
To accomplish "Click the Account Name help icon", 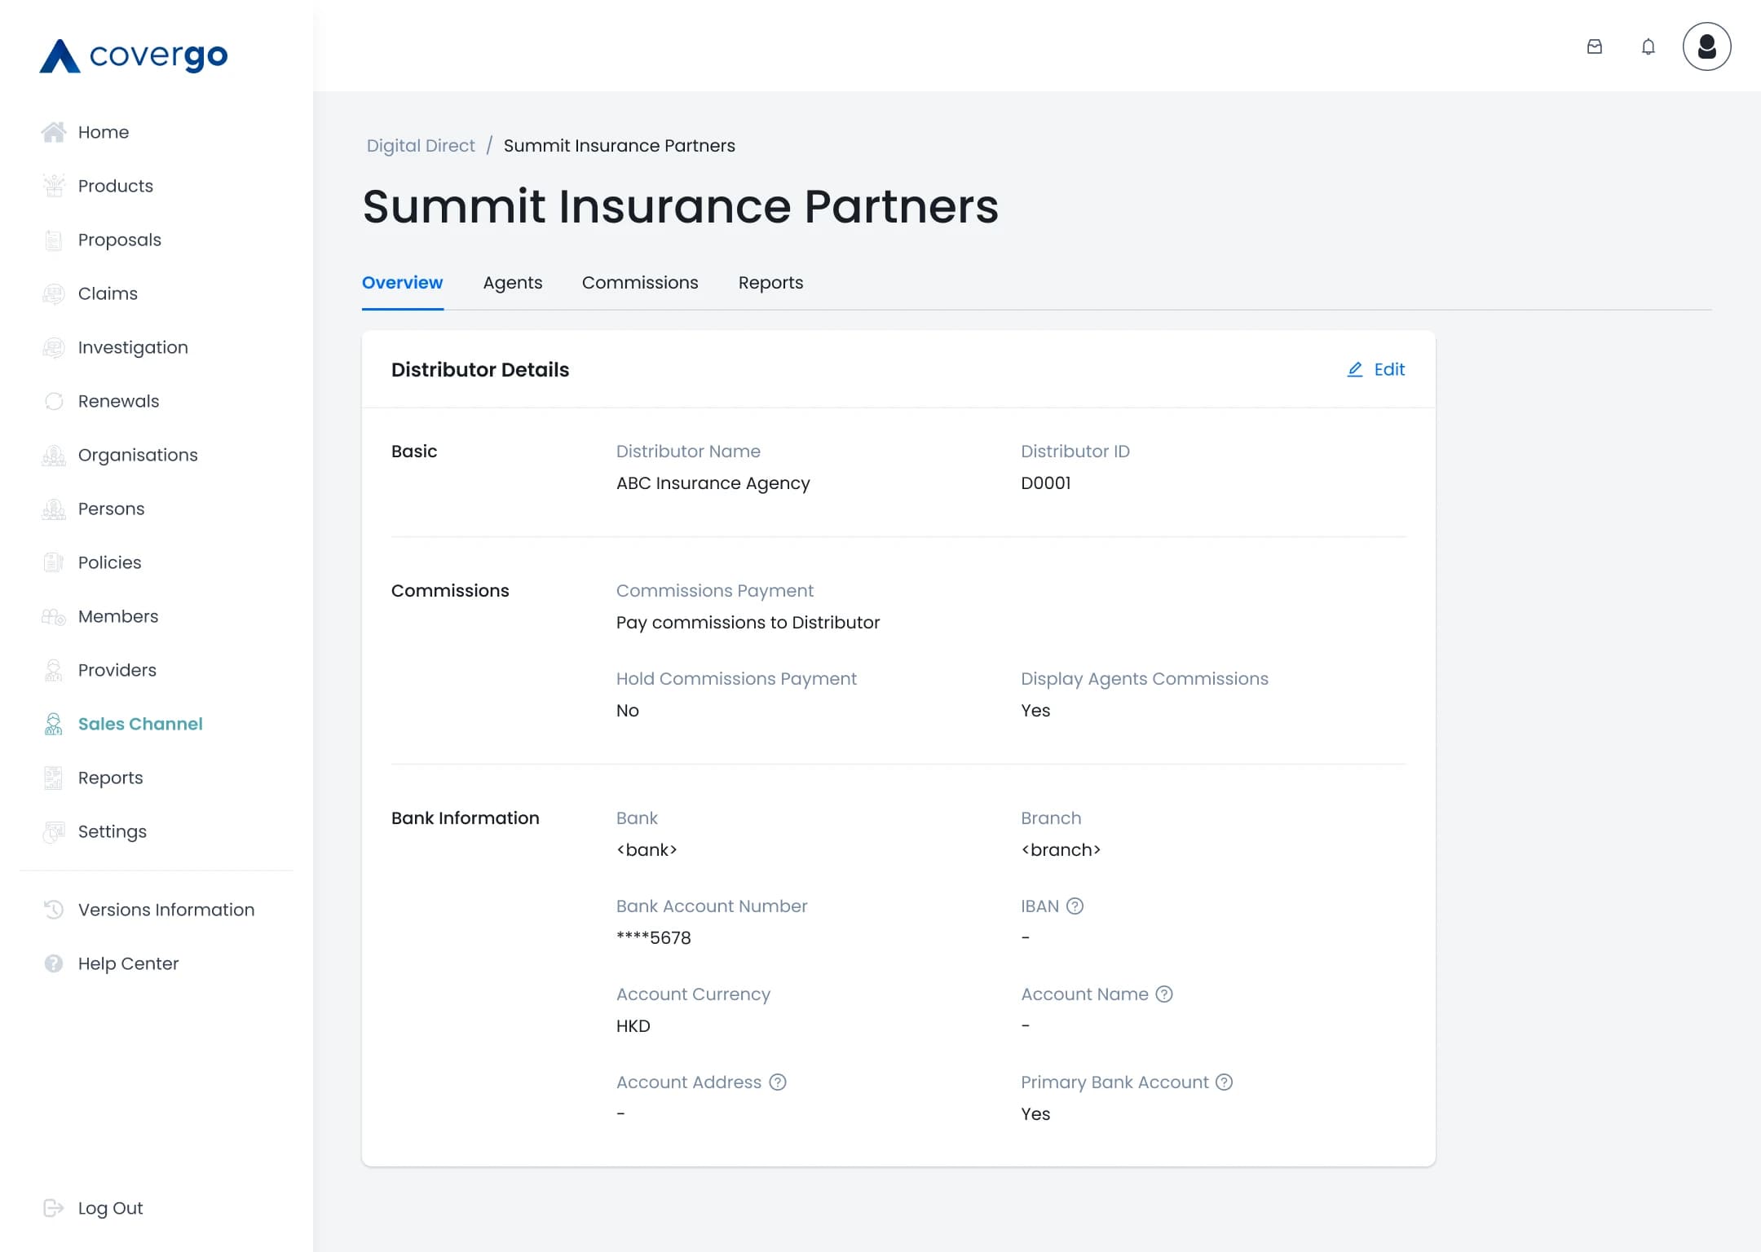I will 1164,994.
